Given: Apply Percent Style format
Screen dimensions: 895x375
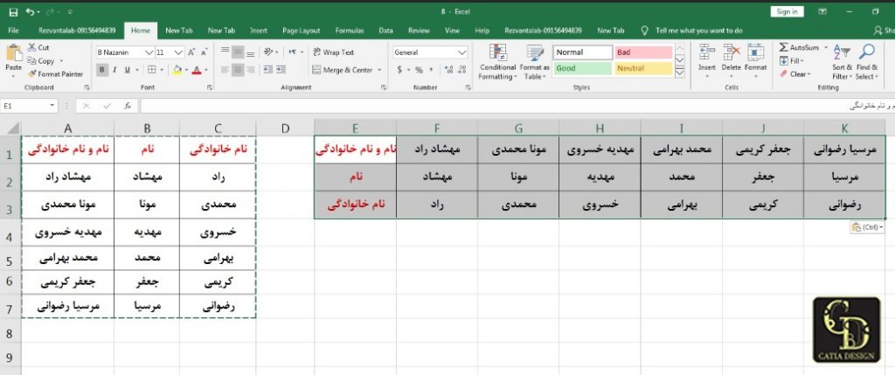Looking at the screenshot, I should tap(419, 70).
